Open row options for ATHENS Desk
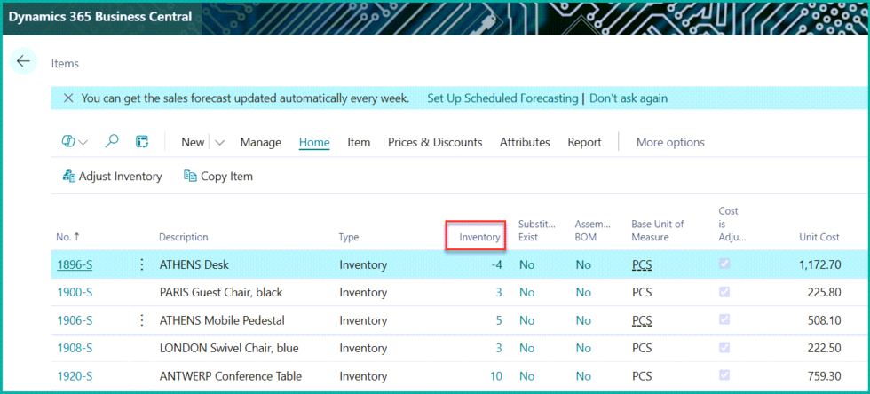 pos(141,264)
